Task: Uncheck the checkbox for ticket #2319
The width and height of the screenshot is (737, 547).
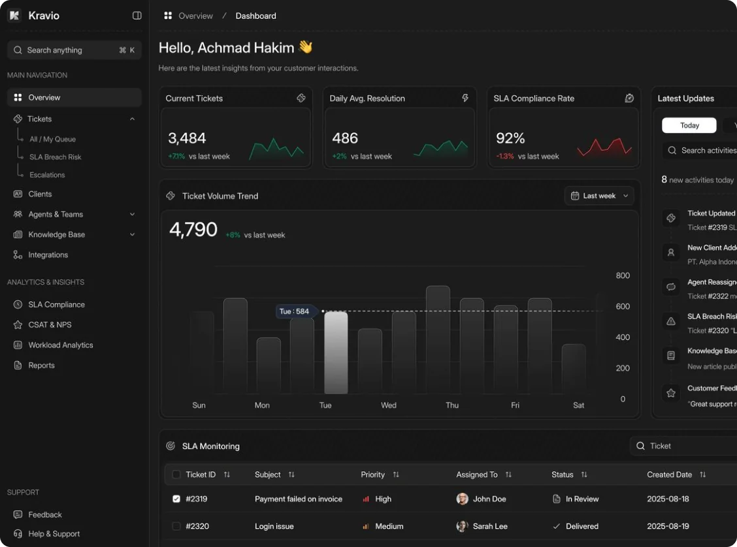Action: tap(176, 499)
